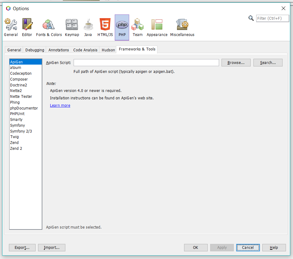
Task: Open the Miscellaneous options category
Action: (182, 27)
